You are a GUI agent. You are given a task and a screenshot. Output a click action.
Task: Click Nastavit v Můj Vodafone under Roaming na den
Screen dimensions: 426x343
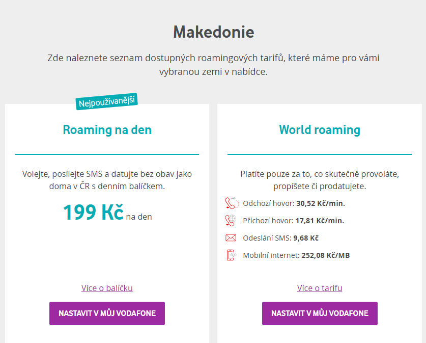[x=107, y=313]
